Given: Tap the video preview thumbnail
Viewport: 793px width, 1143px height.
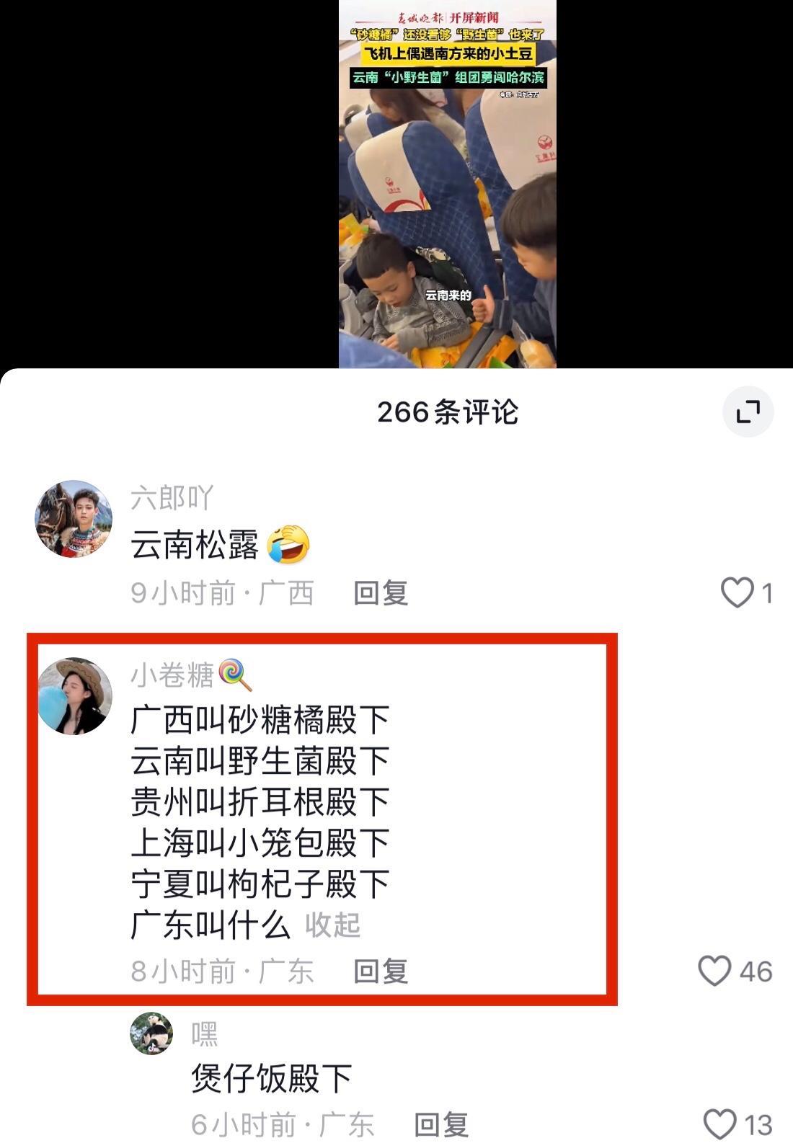Looking at the screenshot, I should pos(448,184).
